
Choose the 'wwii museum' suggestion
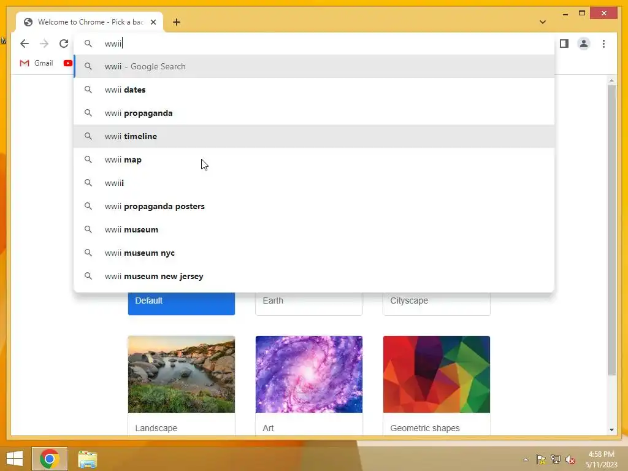[314, 229]
